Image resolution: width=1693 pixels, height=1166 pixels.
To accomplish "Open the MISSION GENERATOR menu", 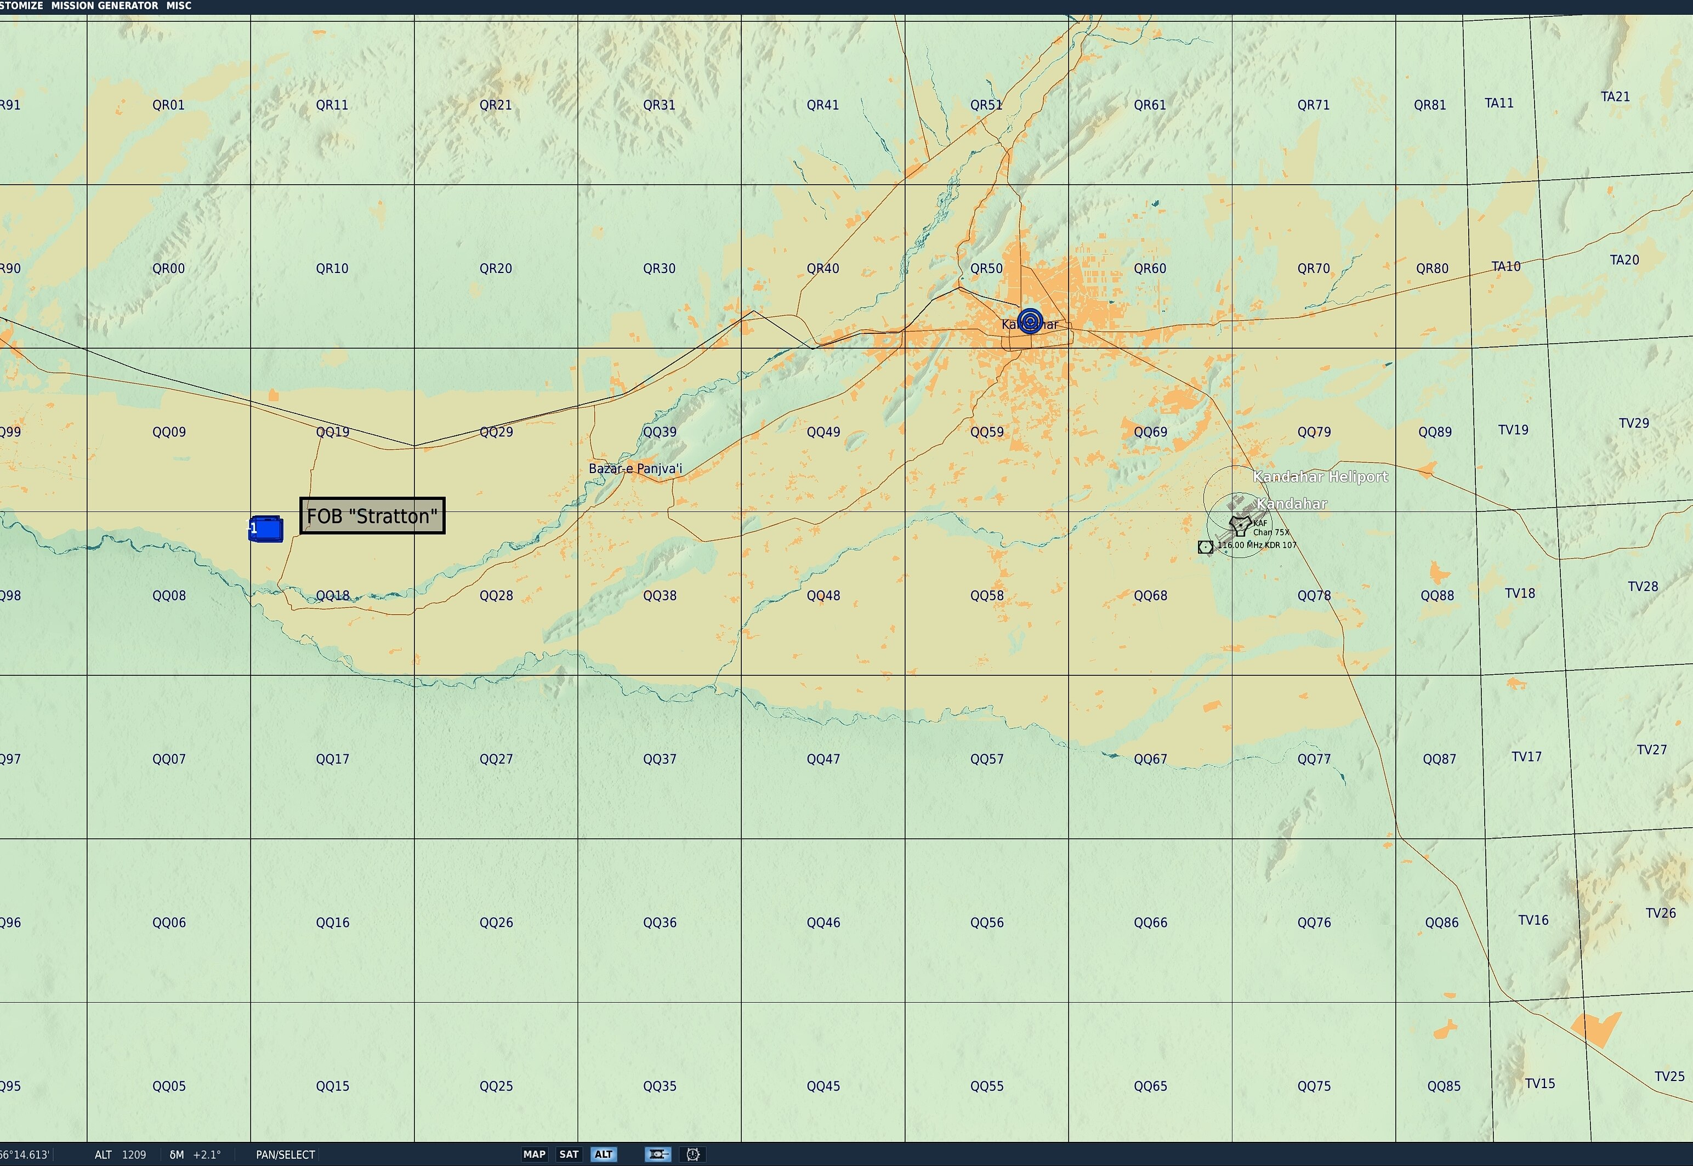I will tap(105, 6).
